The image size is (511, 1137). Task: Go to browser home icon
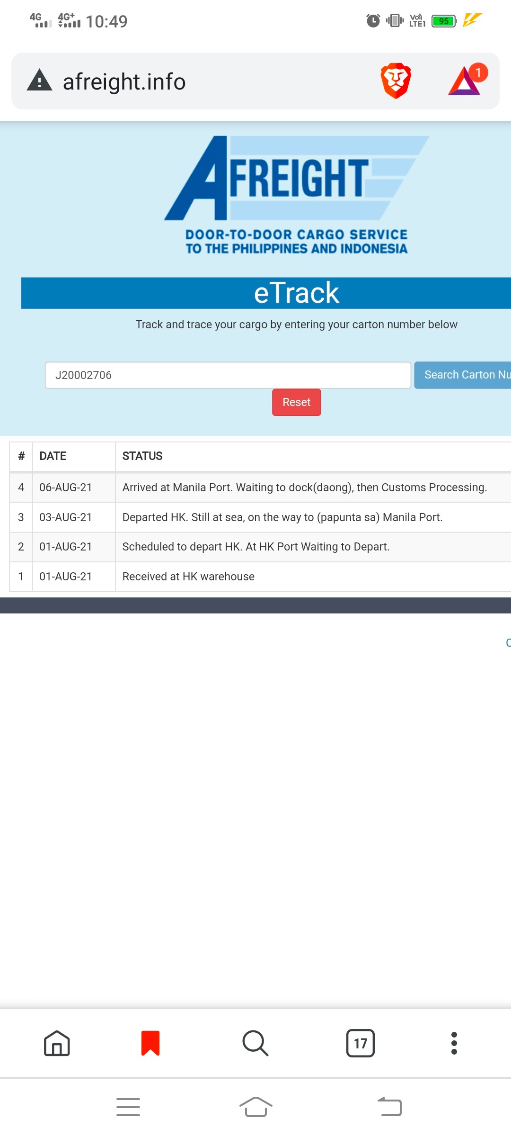57,1043
